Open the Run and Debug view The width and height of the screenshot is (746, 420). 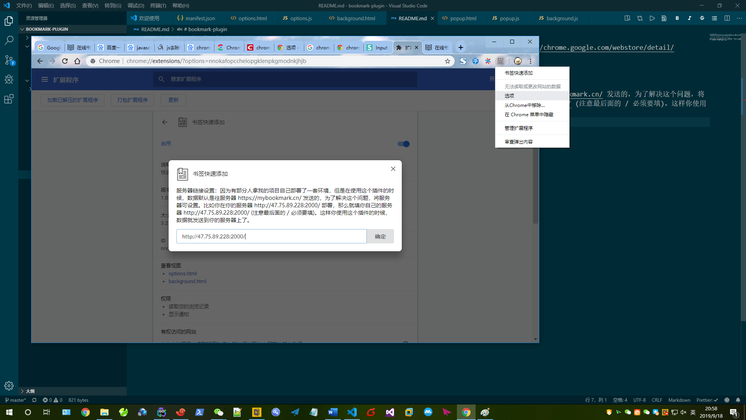coord(9,79)
